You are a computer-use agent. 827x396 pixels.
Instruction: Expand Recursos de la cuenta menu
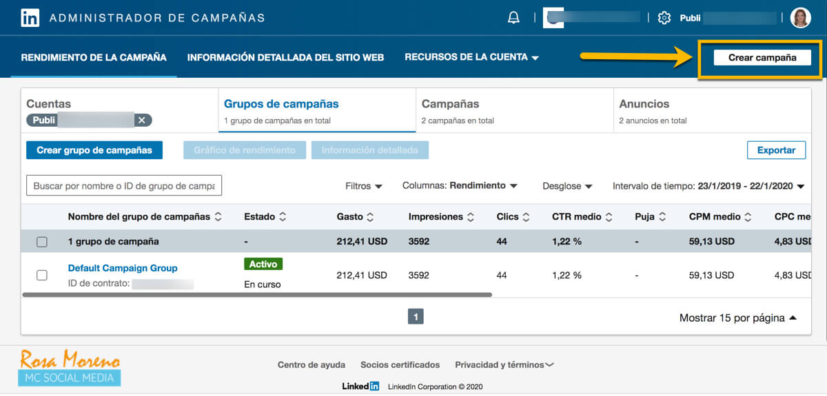click(471, 57)
